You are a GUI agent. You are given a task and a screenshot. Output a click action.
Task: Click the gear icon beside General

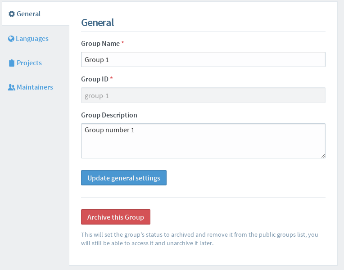(12, 14)
